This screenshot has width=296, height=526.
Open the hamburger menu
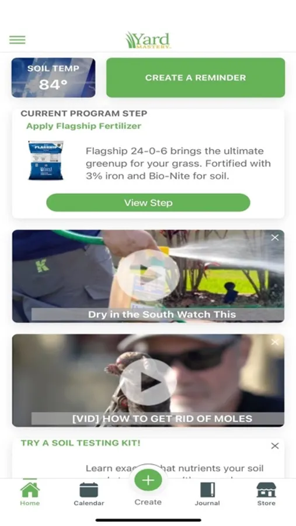pyautogui.click(x=17, y=40)
